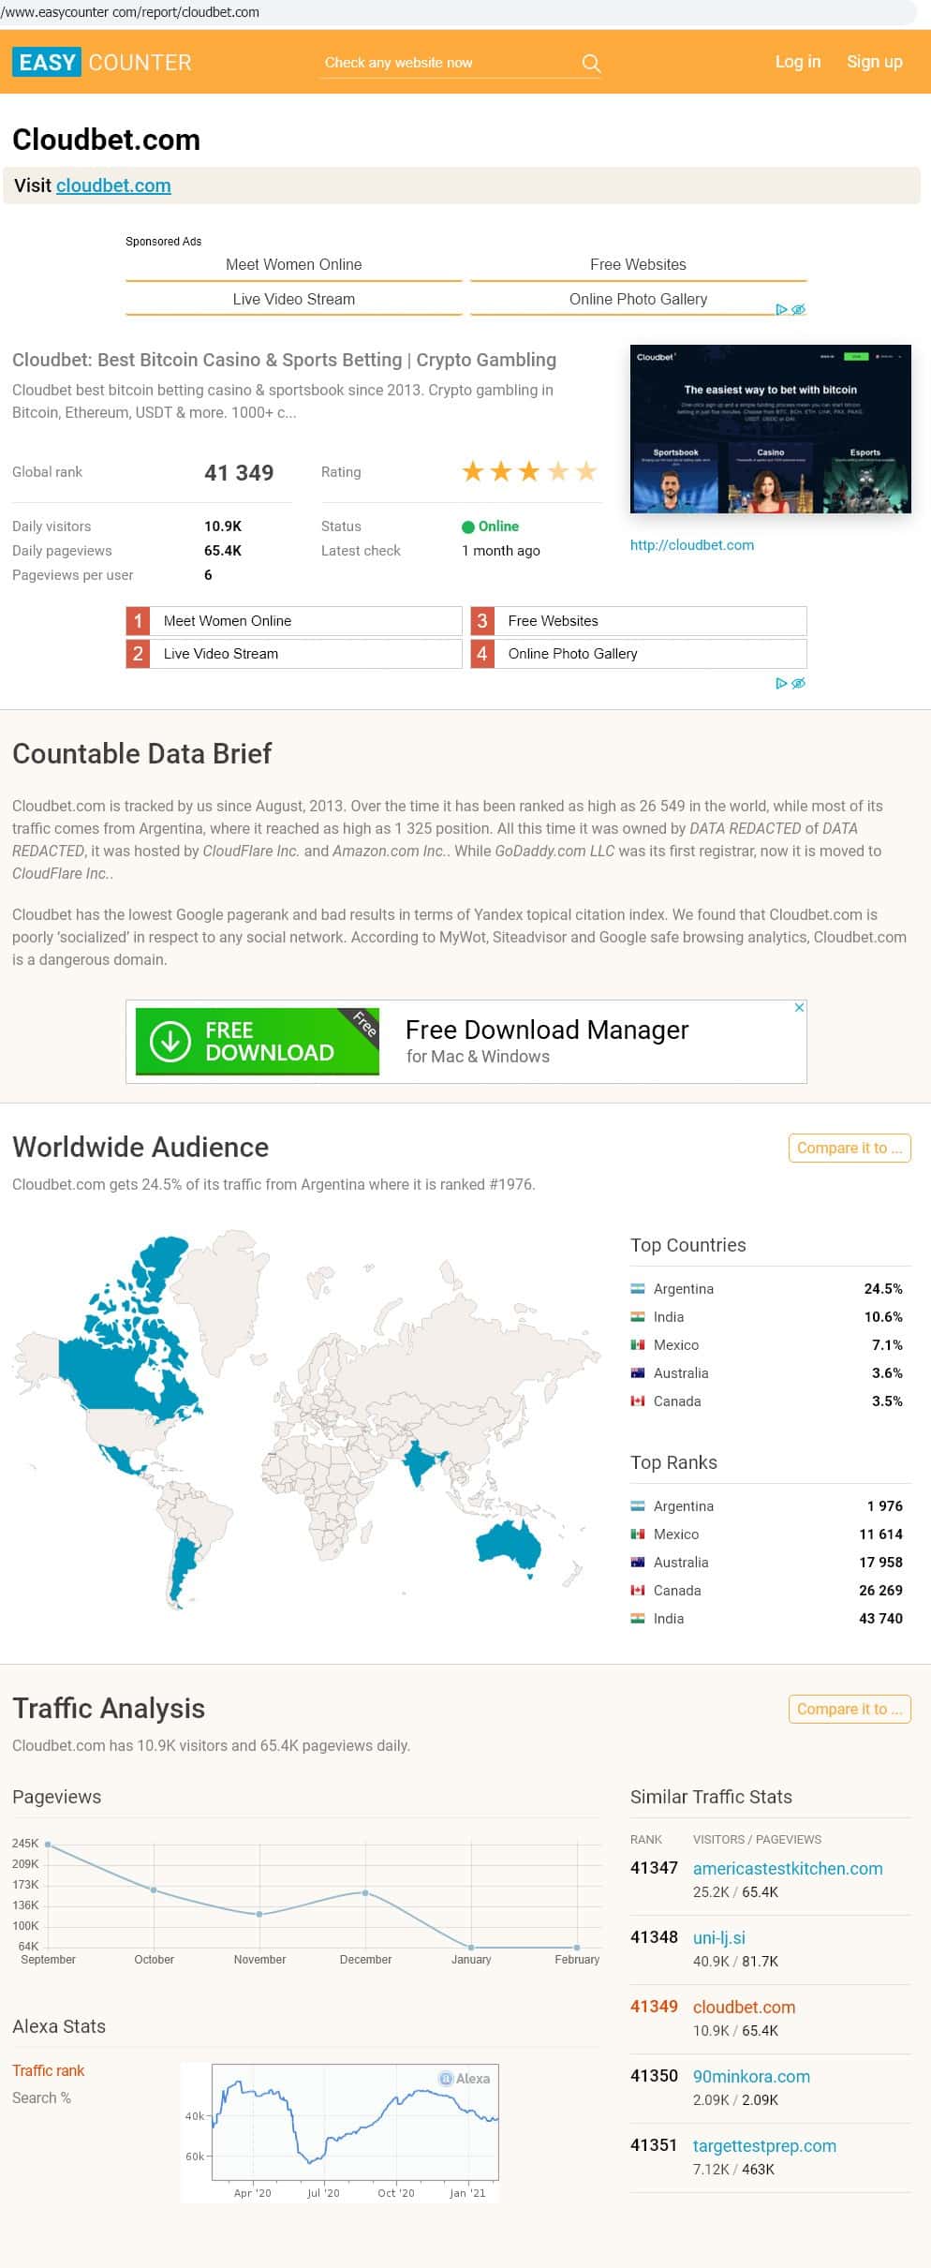Click the '10.9K' daily visitors value in summary
Viewport: 931px width, 2268px height.
pyautogui.click(x=223, y=526)
